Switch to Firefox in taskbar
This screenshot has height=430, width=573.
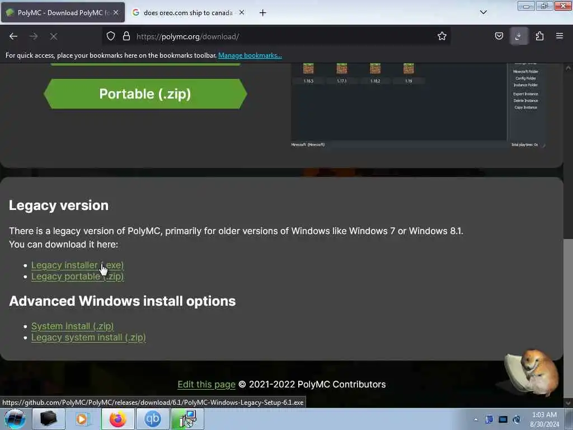pos(118,419)
